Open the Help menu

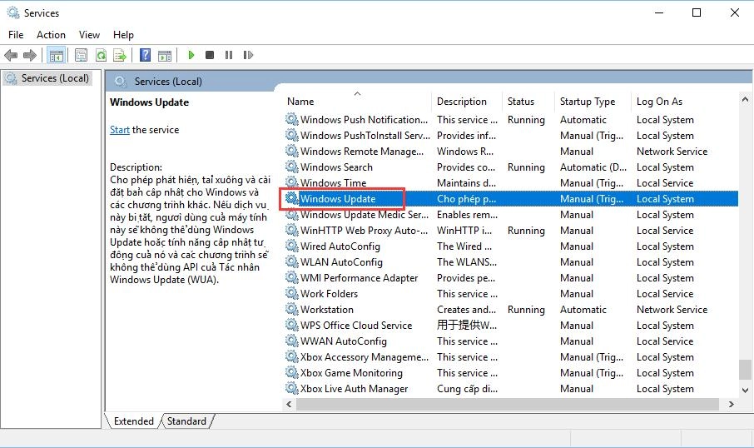(x=123, y=35)
